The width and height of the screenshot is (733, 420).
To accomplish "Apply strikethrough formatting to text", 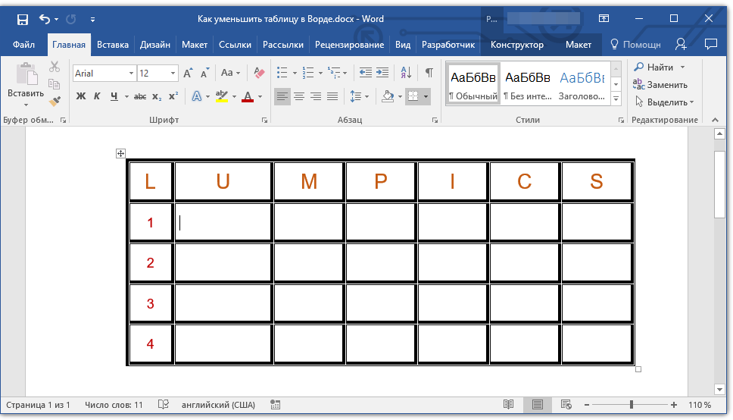I will pos(140,97).
